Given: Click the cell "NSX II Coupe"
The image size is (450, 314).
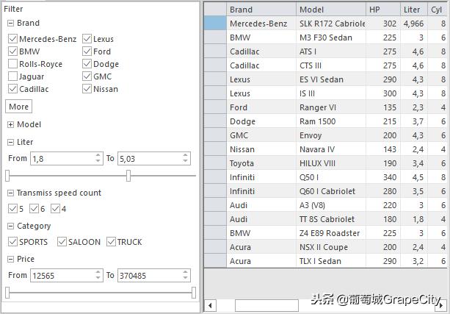Looking at the screenshot, I should [331, 247].
